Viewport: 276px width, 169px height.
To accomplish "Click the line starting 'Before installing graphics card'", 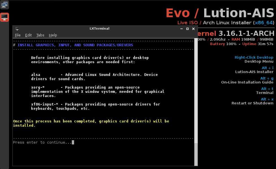I will (x=90, y=58).
